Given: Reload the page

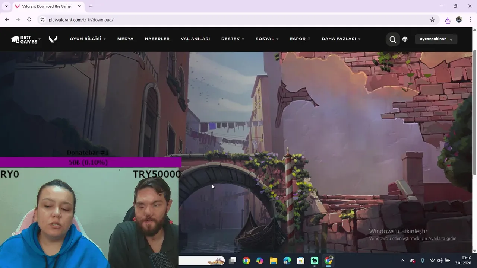Looking at the screenshot, I should 29,20.
